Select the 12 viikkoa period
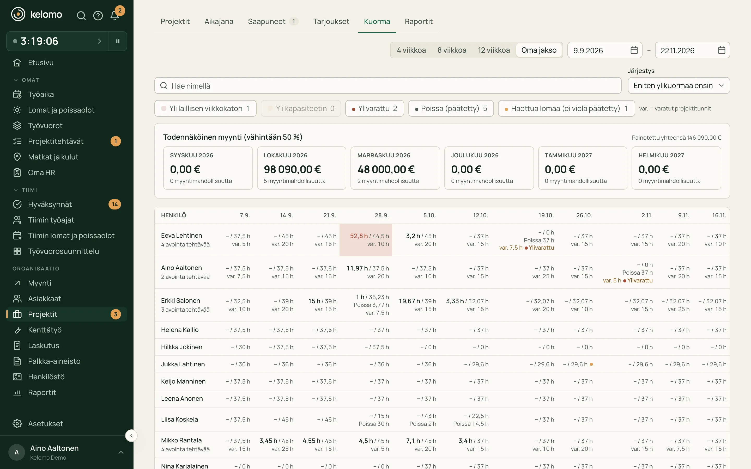 point(494,50)
